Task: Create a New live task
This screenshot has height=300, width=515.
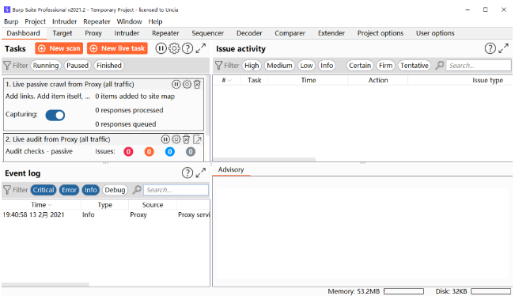Action: click(117, 48)
